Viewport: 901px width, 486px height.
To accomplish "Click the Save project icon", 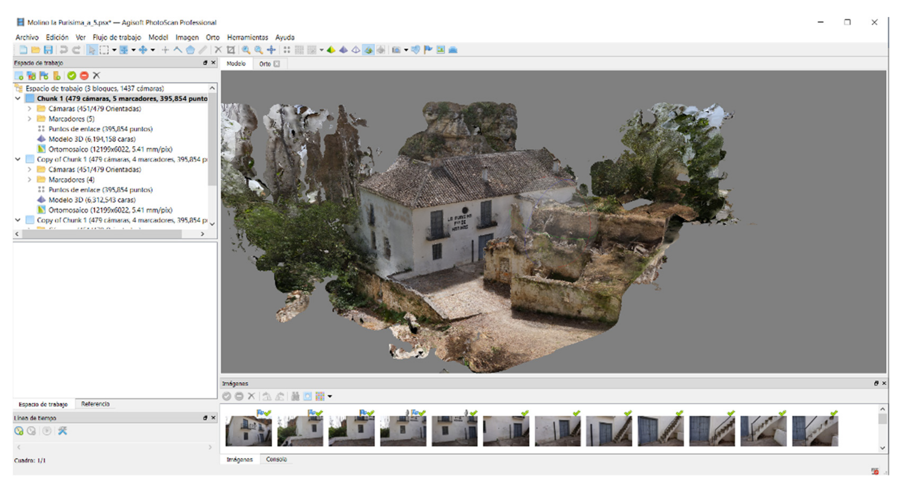I will pyautogui.click(x=48, y=50).
